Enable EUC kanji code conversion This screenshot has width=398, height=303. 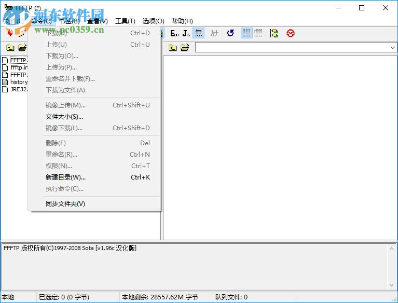click(x=174, y=33)
